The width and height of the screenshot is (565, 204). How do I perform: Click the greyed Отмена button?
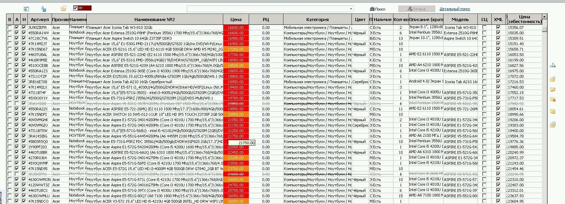(x=417, y=9)
